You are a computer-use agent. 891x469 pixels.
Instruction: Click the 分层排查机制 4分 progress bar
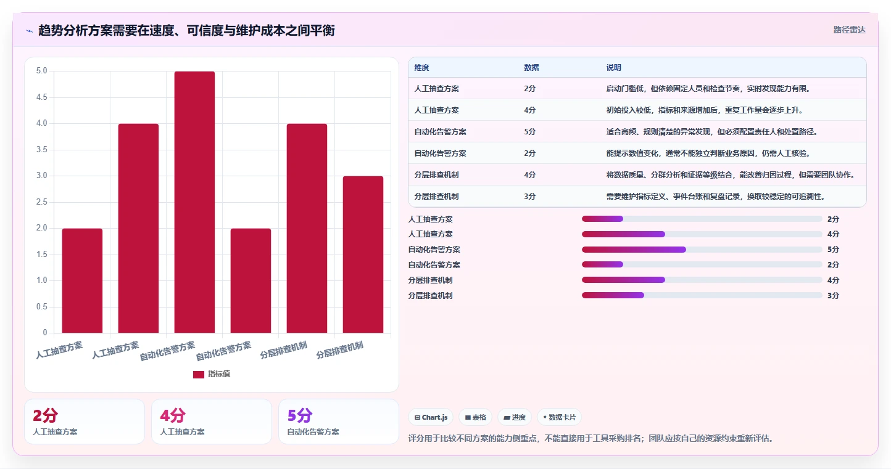point(702,280)
